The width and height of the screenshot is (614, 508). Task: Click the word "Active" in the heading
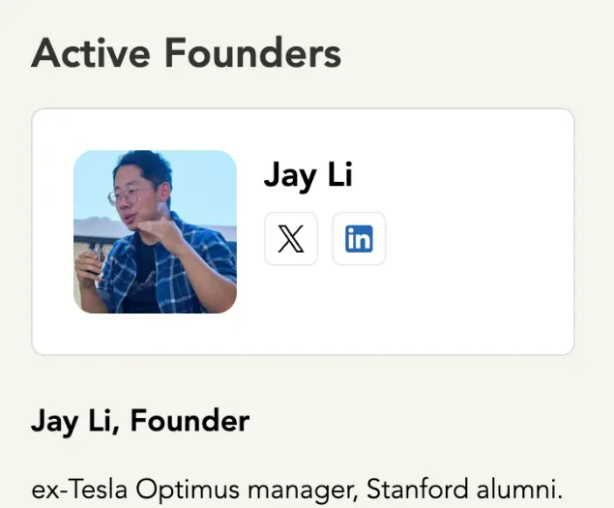(92, 53)
